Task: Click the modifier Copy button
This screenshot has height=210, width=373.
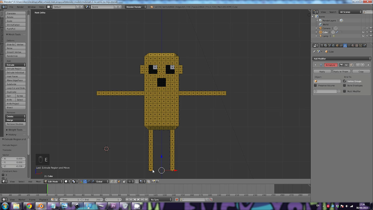Action: tap(361, 71)
